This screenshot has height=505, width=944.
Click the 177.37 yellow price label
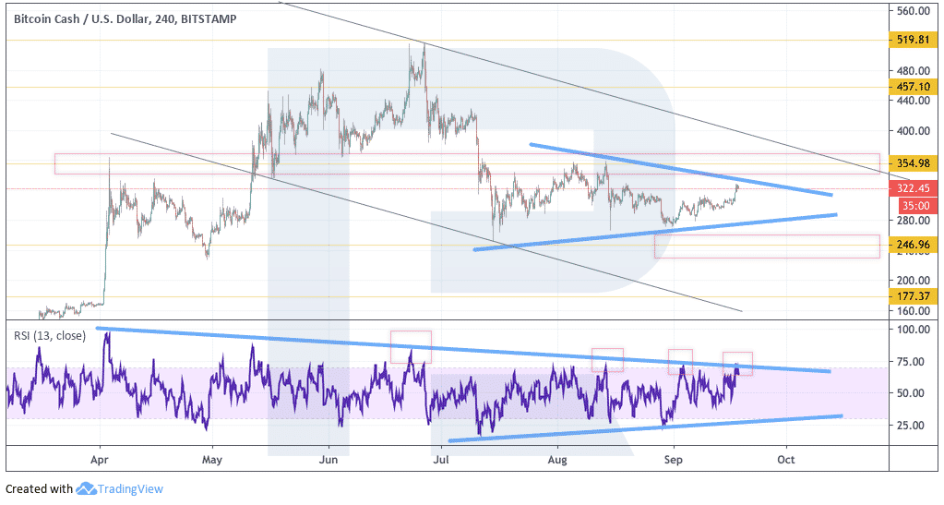coord(913,295)
